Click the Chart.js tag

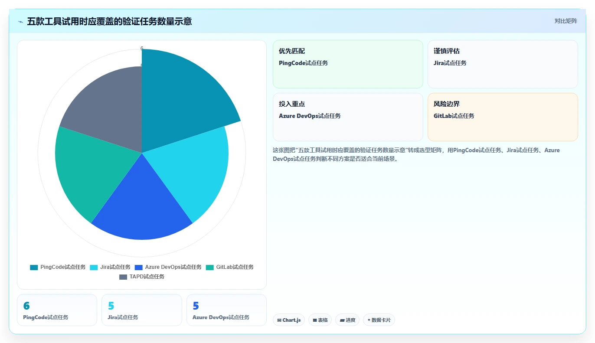coord(289,320)
